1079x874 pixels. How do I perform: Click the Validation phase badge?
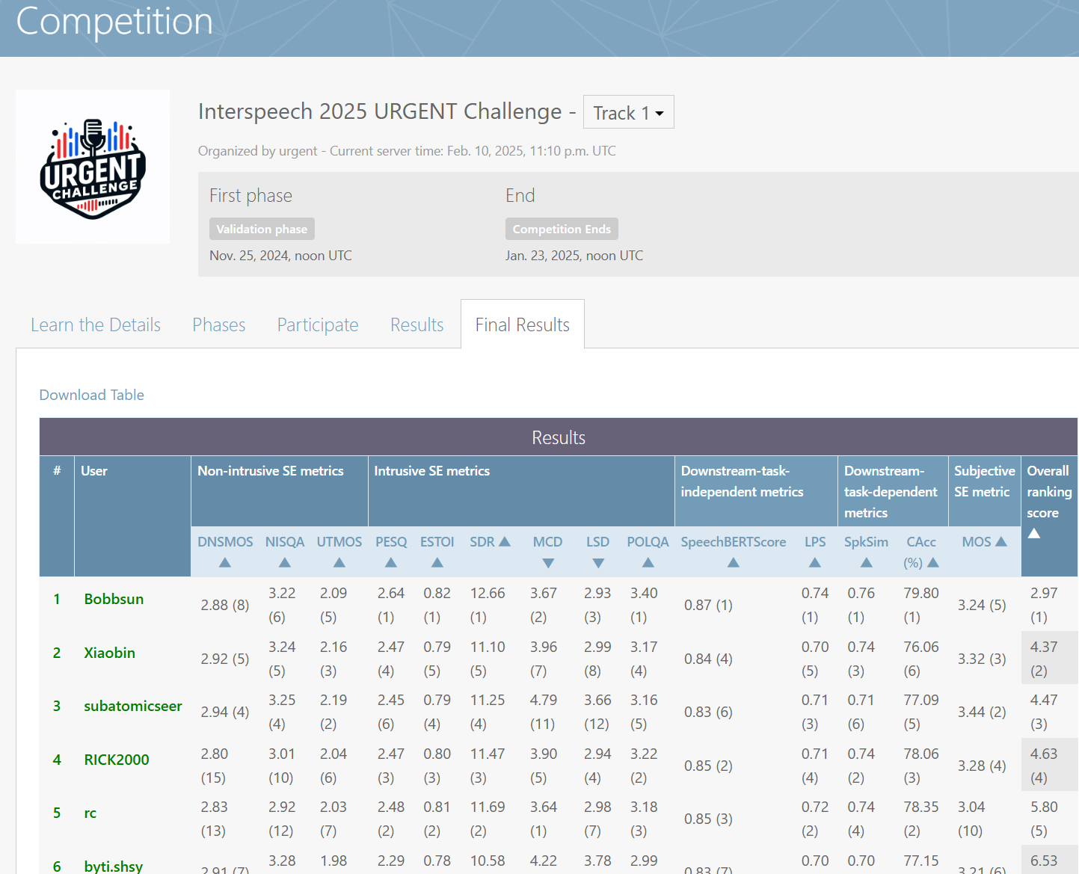262,229
